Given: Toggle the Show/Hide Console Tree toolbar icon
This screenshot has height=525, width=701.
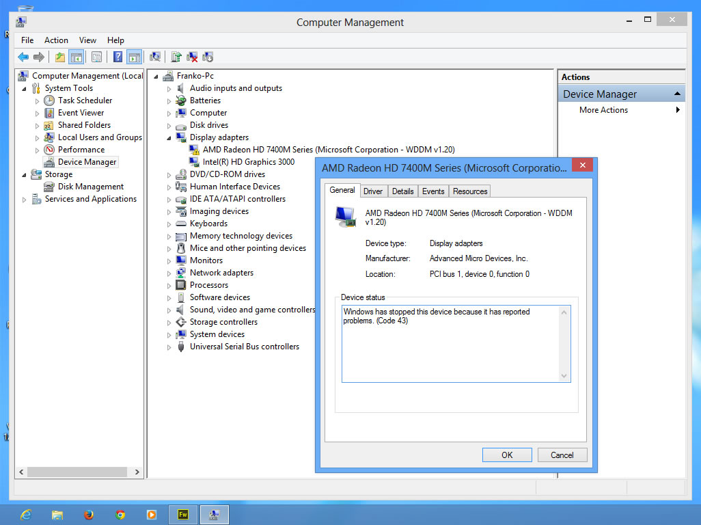Looking at the screenshot, I should point(77,57).
